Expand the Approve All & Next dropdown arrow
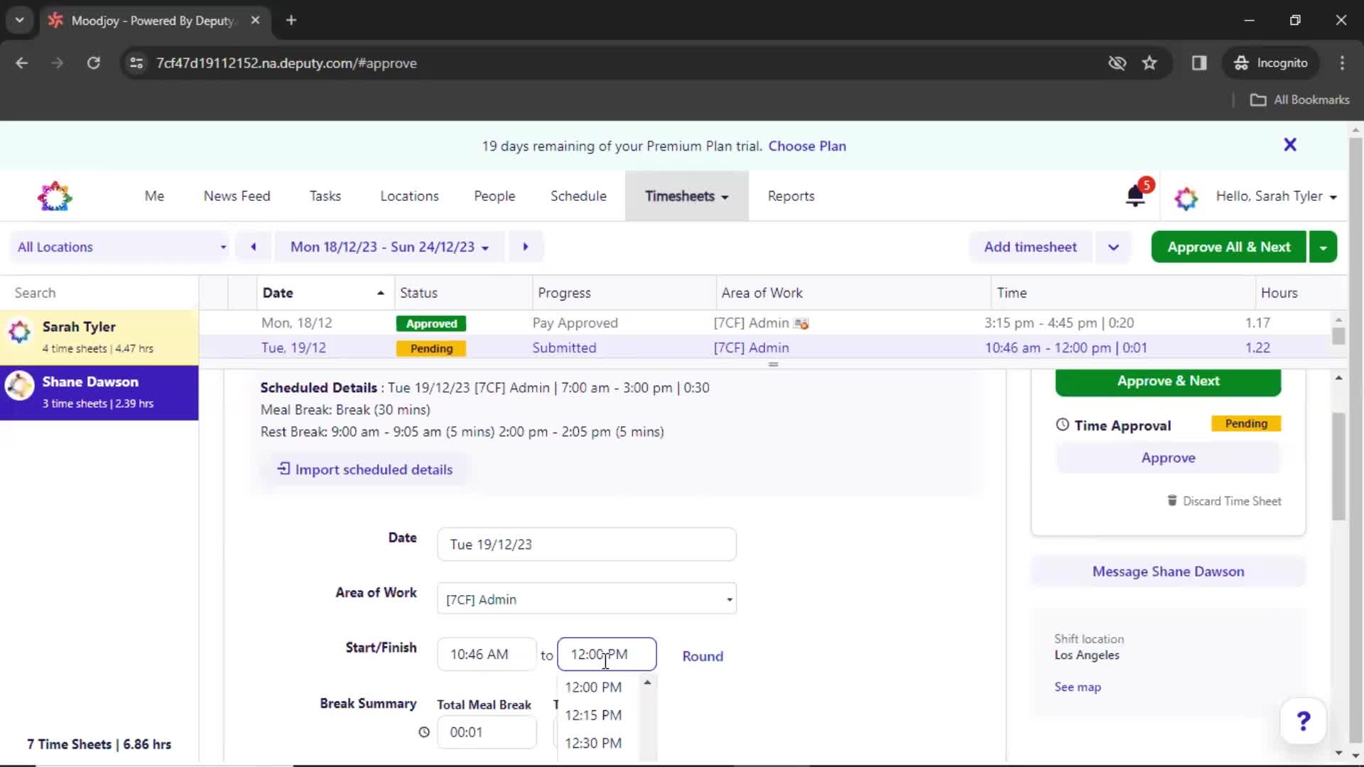Screen dimensions: 1364x767 tap(1323, 247)
